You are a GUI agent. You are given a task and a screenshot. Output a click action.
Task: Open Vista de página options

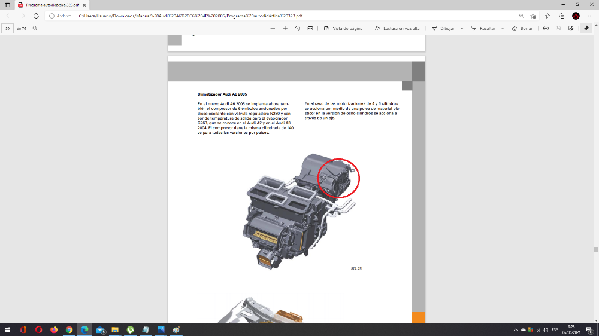(x=343, y=29)
